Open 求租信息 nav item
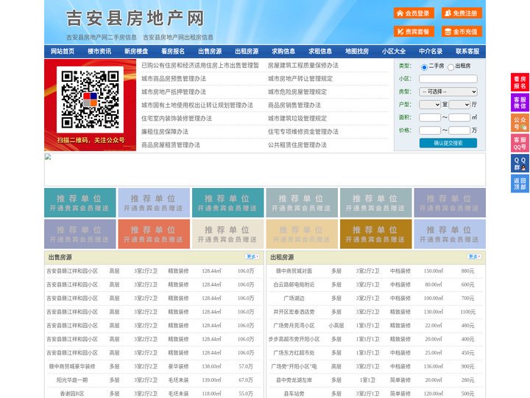 [x=320, y=52]
